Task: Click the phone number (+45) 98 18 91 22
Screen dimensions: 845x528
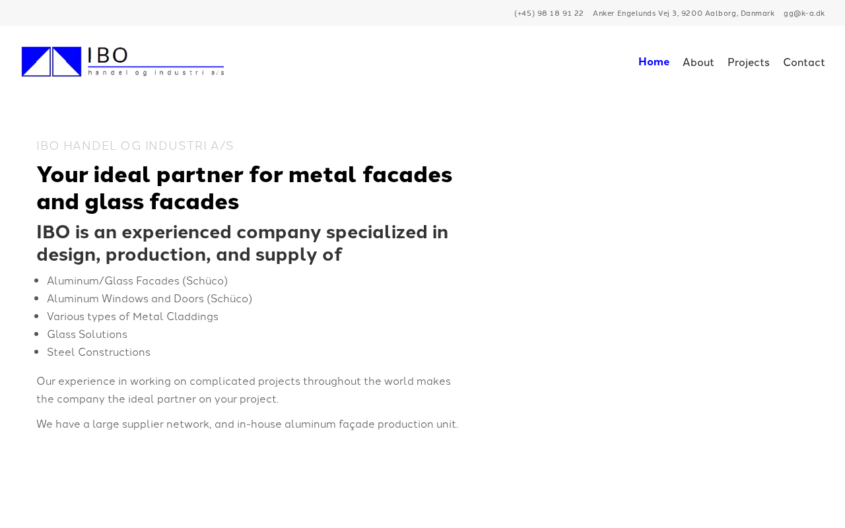Action: 549,13
